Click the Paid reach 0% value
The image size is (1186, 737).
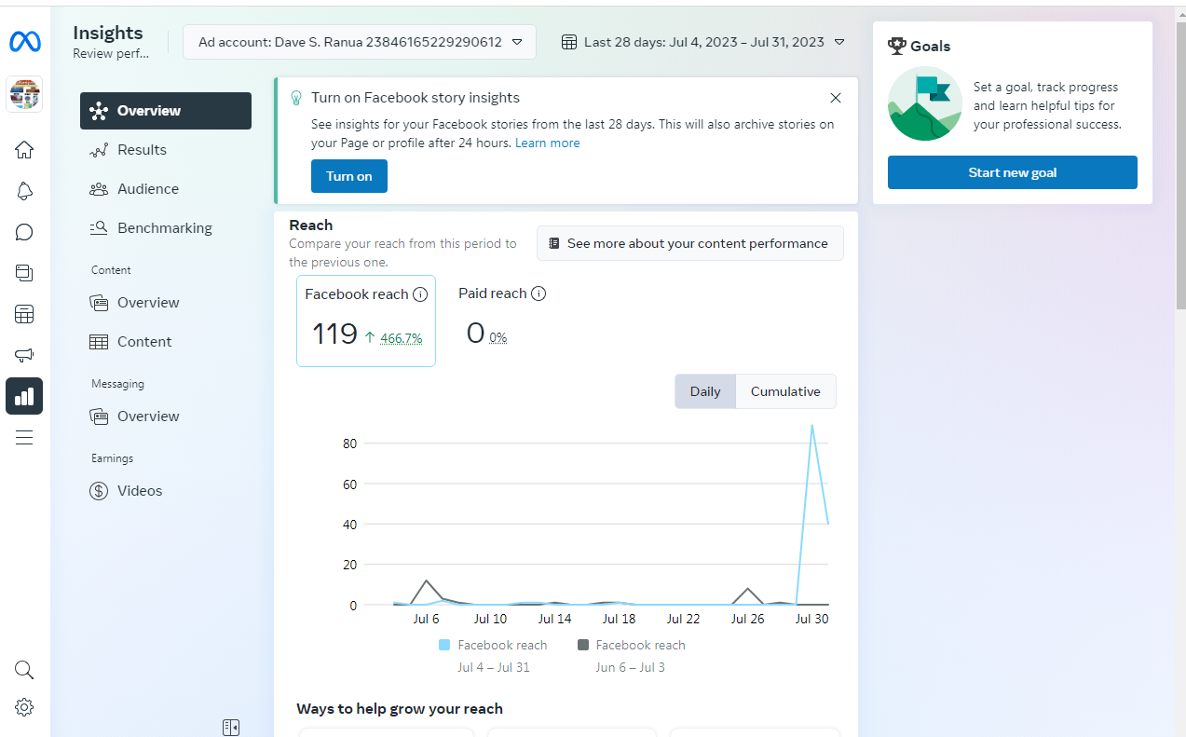coord(498,338)
